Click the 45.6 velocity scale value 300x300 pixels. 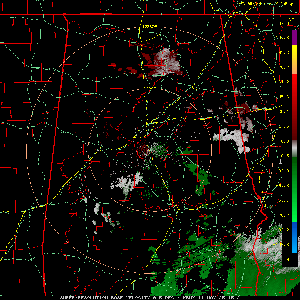[x=284, y=97]
